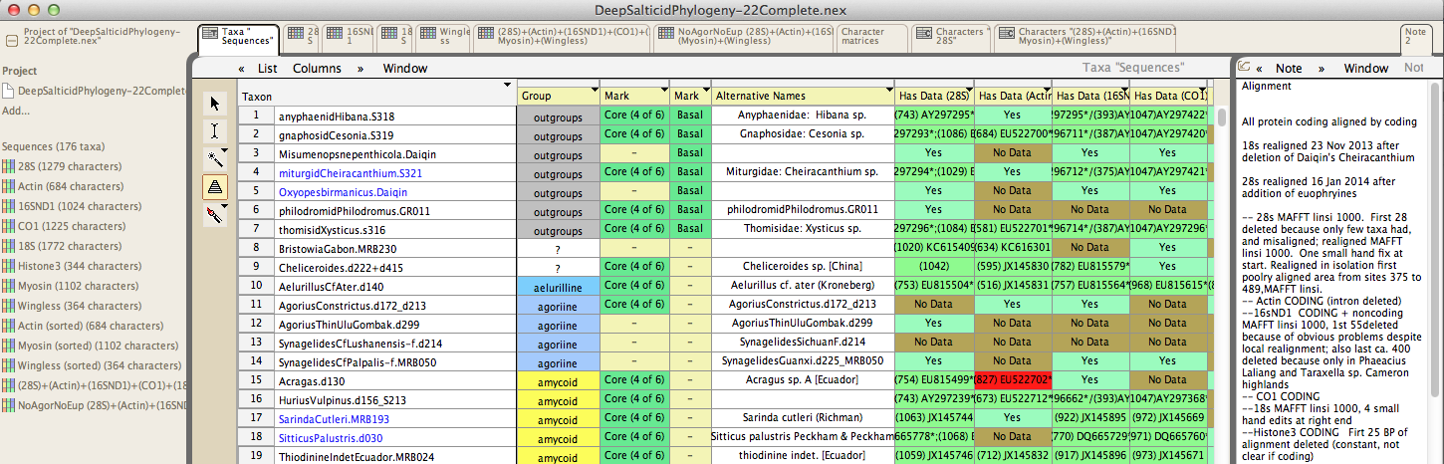Choose the magic wand tool
Screen dimensions: 1444x464
click(x=215, y=158)
